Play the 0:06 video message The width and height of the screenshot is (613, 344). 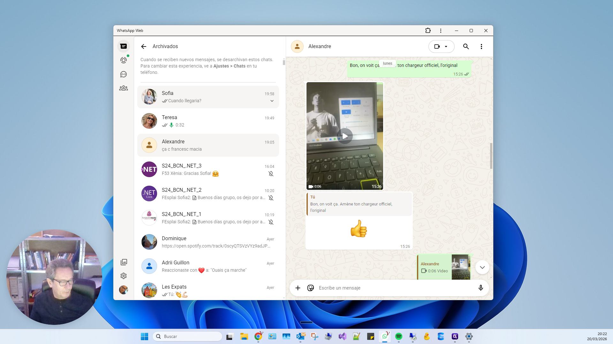coord(345,136)
